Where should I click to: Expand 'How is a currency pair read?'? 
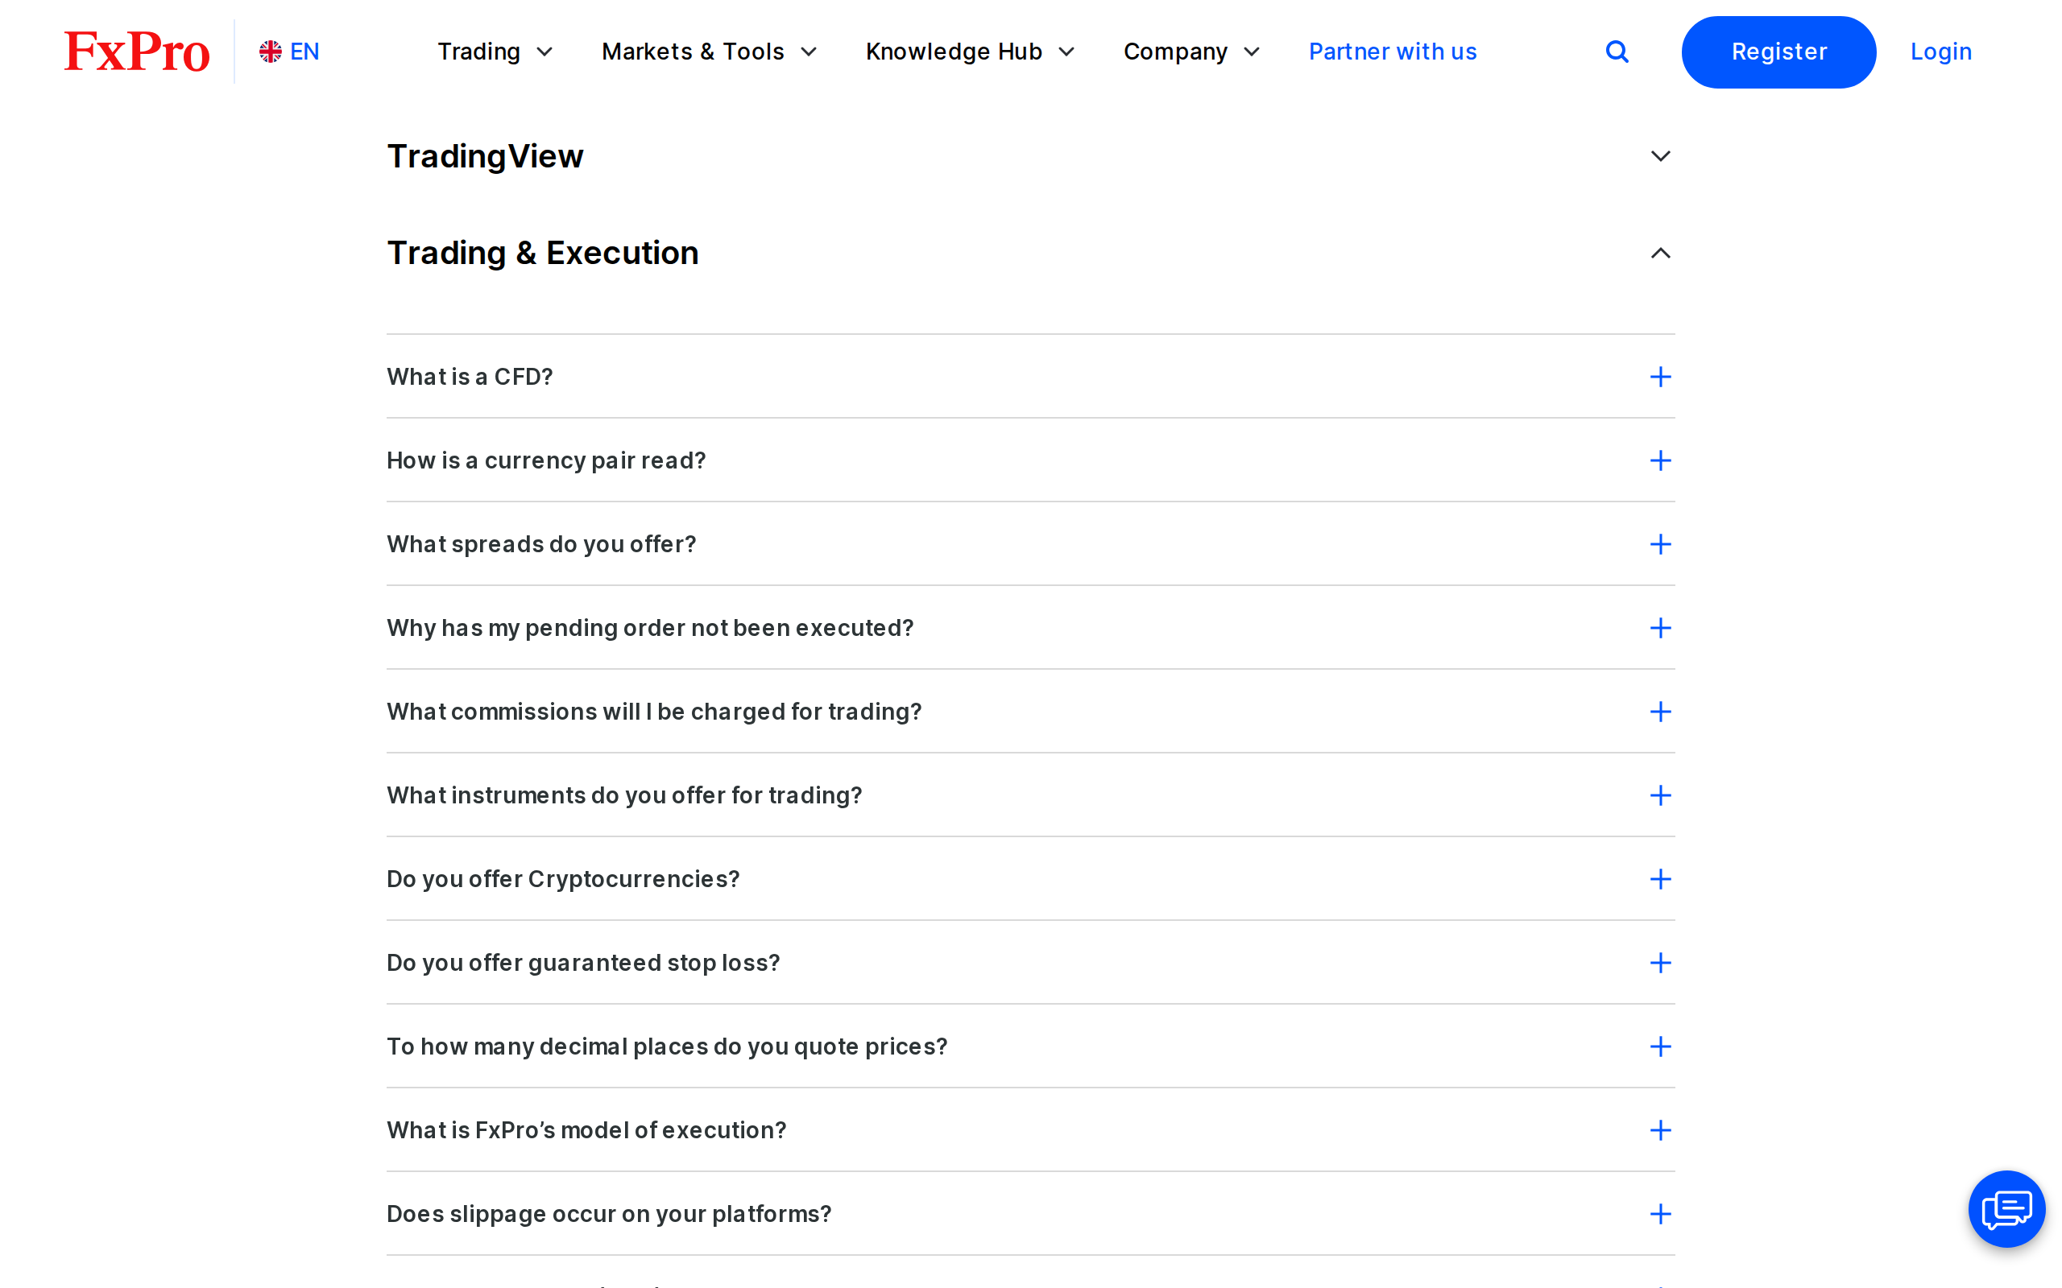[1030, 460]
